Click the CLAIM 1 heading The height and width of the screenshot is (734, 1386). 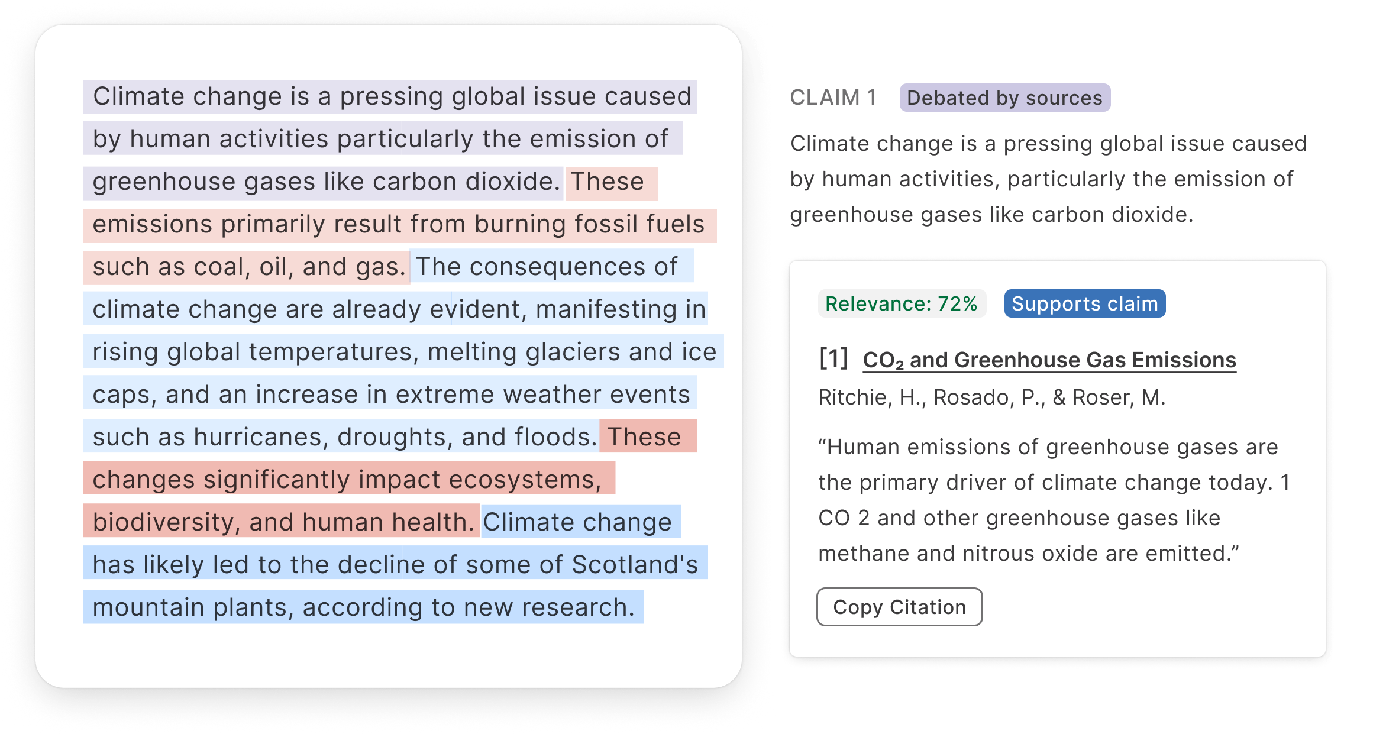833,98
